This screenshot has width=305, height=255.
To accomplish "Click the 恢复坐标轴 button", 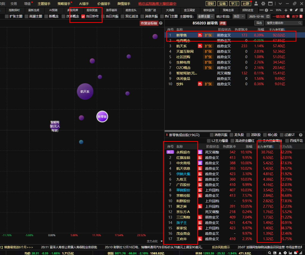I will point(149,23).
